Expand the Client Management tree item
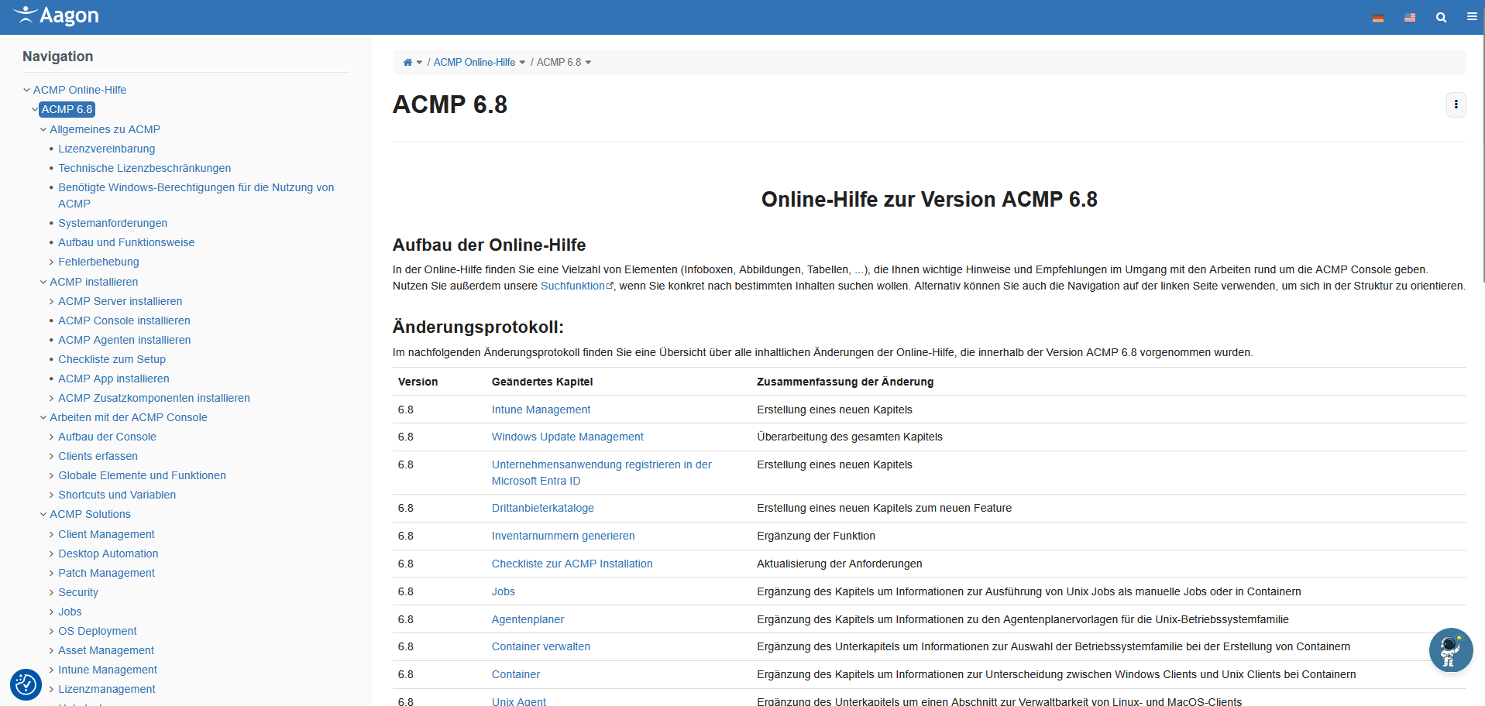Viewport: 1485px width, 706px height. coord(51,534)
